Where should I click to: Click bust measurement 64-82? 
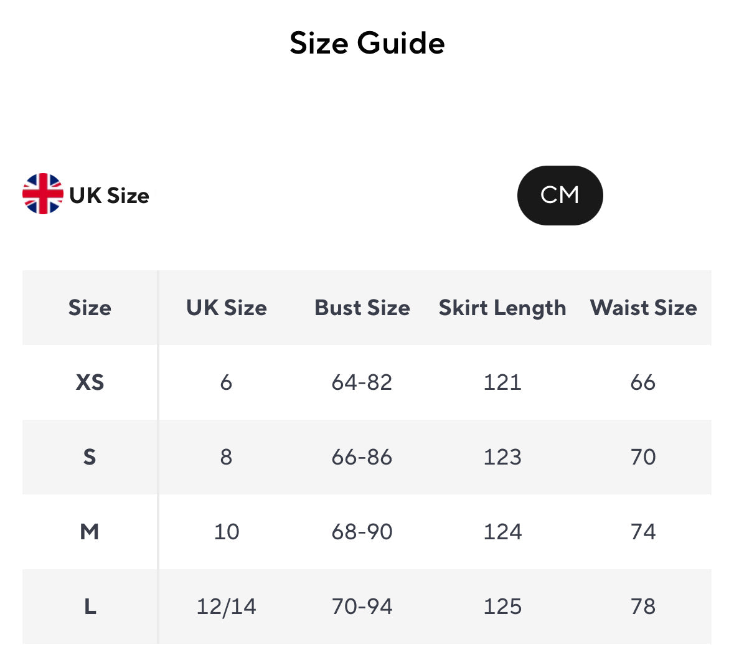point(362,382)
